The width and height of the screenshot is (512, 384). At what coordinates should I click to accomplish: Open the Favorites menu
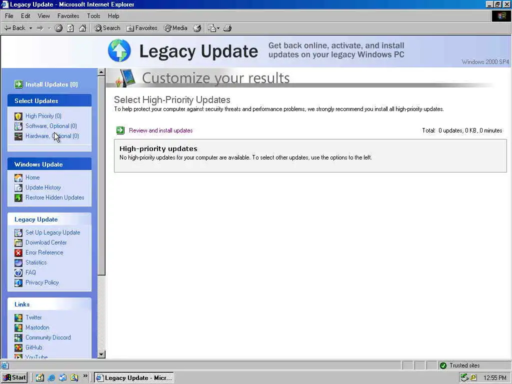point(68,15)
